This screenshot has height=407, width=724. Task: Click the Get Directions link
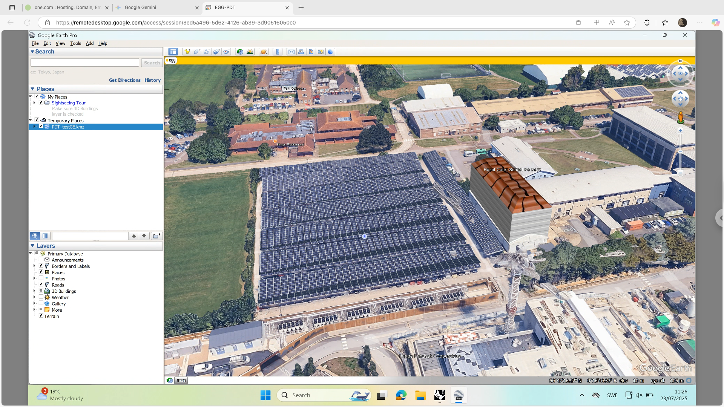point(124,80)
